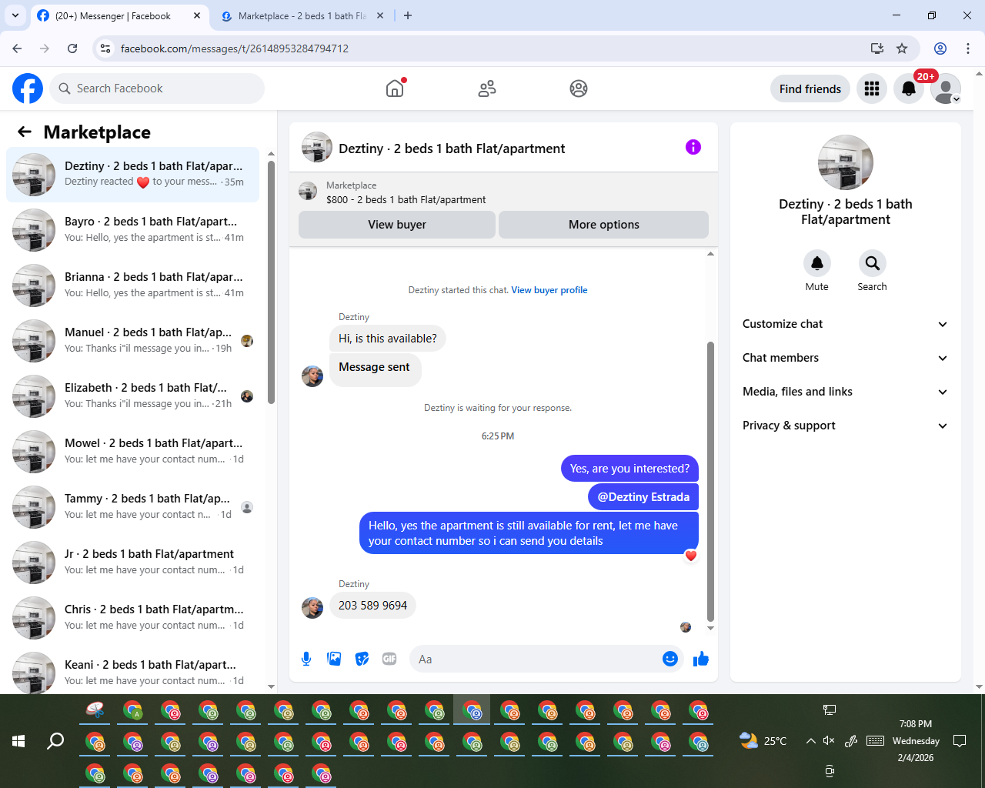
Task: Open the tab search dropdown arrow
Action: point(15,15)
